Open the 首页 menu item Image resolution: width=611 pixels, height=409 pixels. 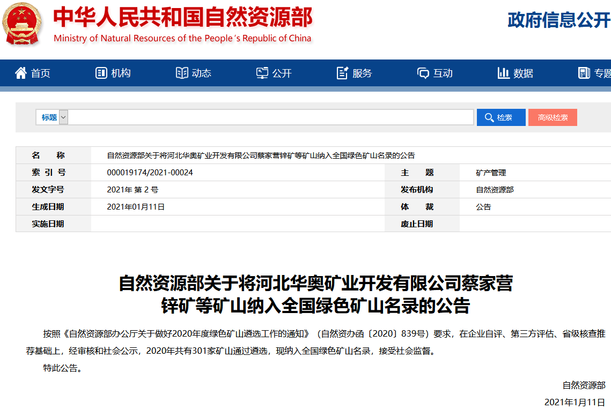pos(41,73)
